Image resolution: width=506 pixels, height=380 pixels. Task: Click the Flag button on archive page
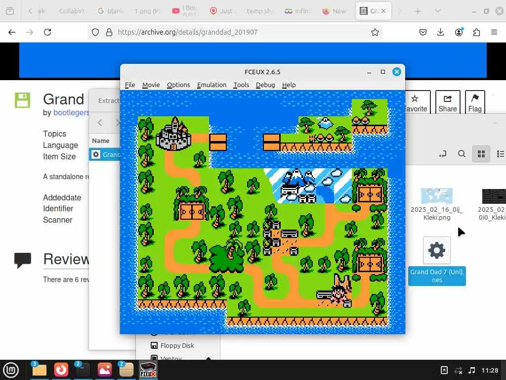475,103
